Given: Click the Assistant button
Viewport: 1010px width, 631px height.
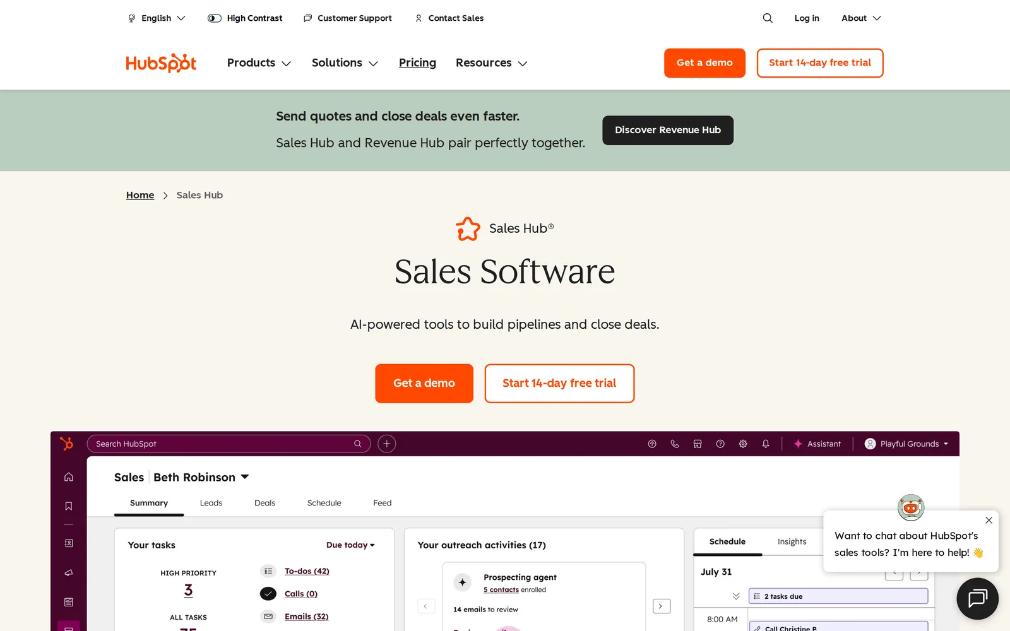Looking at the screenshot, I should coord(817,444).
